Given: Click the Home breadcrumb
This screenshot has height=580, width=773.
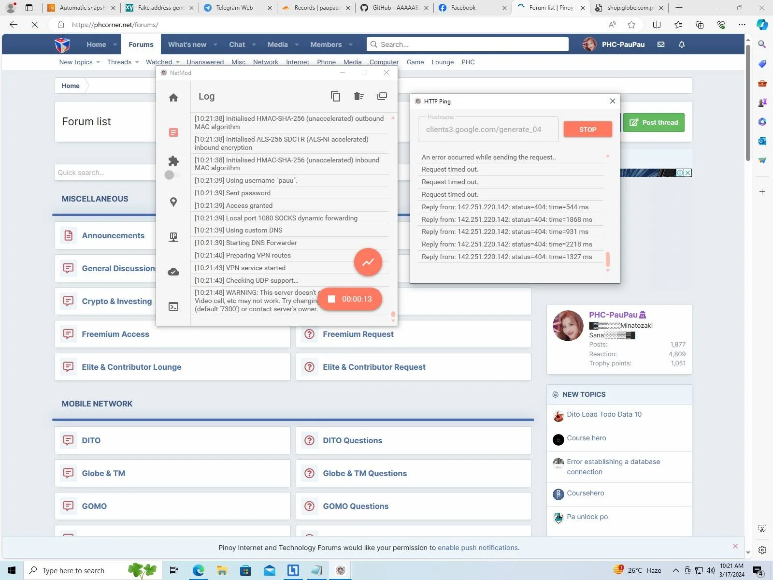Looking at the screenshot, I should pos(71,86).
